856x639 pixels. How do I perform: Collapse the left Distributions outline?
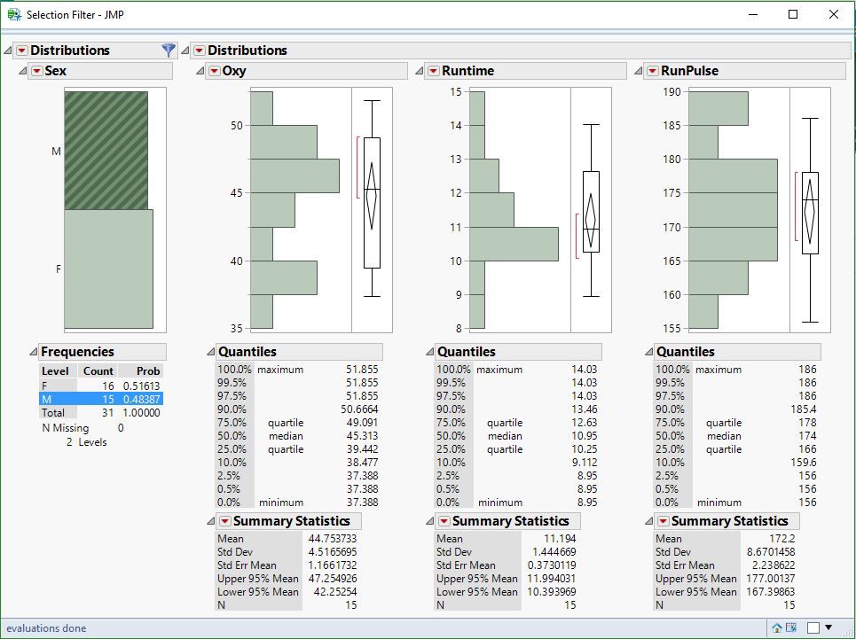8,51
